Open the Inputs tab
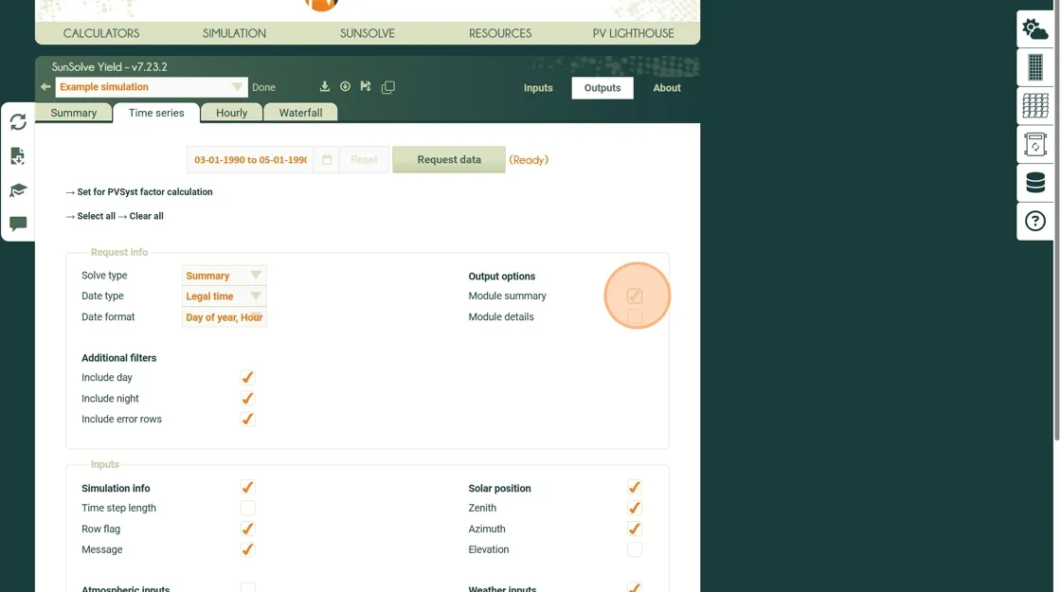This screenshot has width=1061, height=592. (538, 88)
